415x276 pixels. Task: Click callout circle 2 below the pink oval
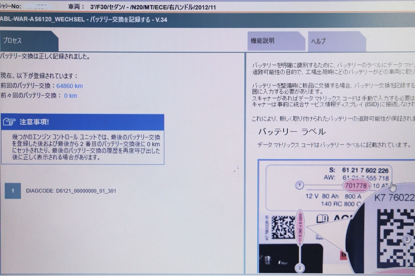[x=299, y=268]
